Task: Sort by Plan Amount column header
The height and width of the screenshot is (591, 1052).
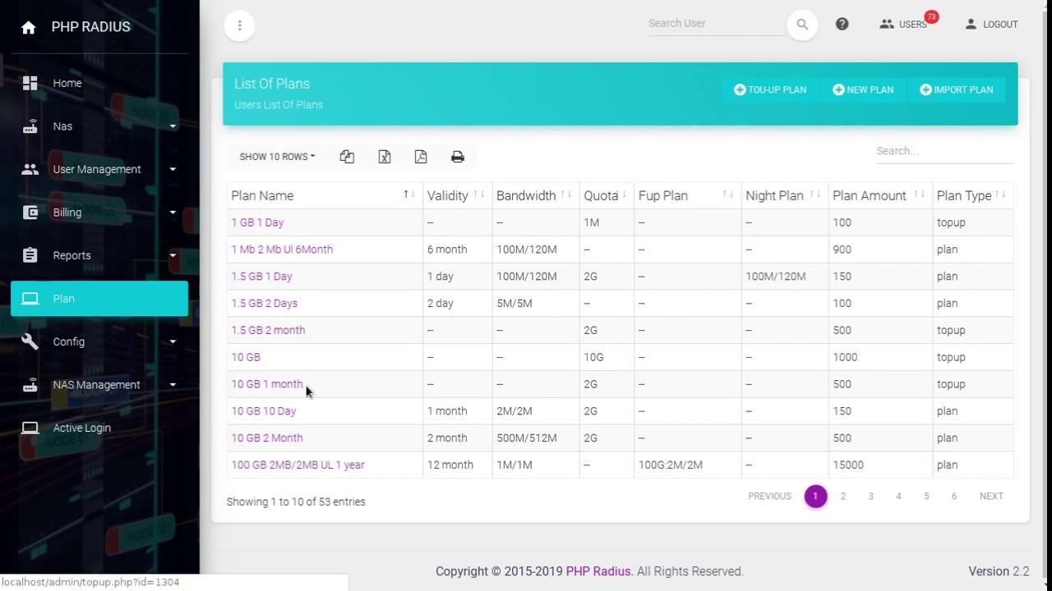Action: point(879,195)
